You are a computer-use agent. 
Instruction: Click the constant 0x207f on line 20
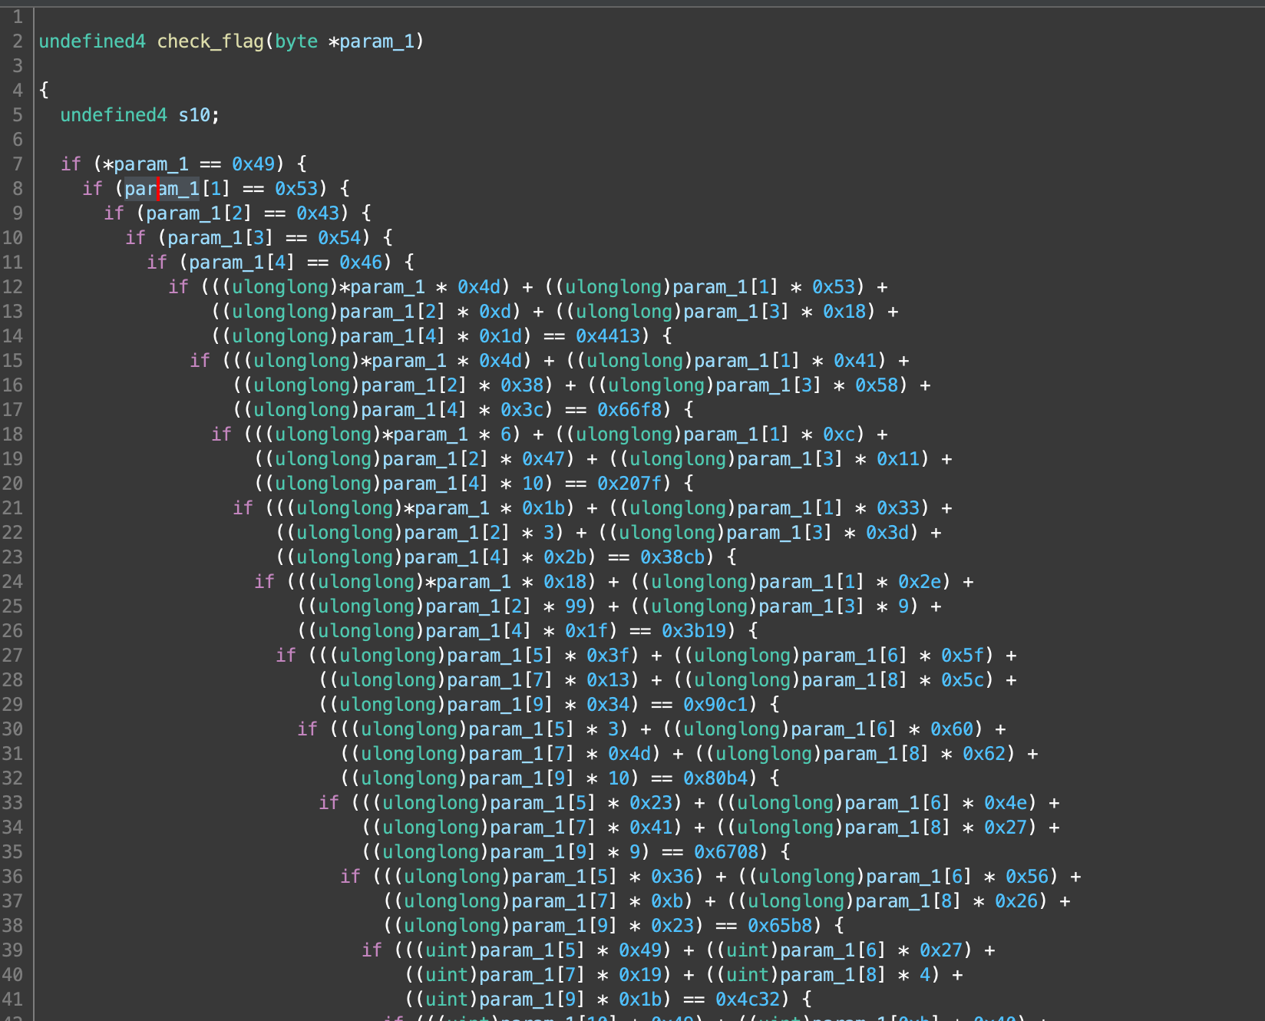(629, 484)
